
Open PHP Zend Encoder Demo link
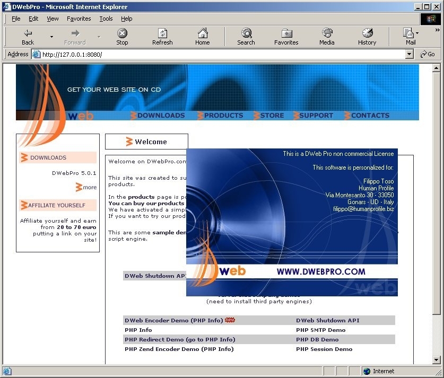(x=179, y=349)
